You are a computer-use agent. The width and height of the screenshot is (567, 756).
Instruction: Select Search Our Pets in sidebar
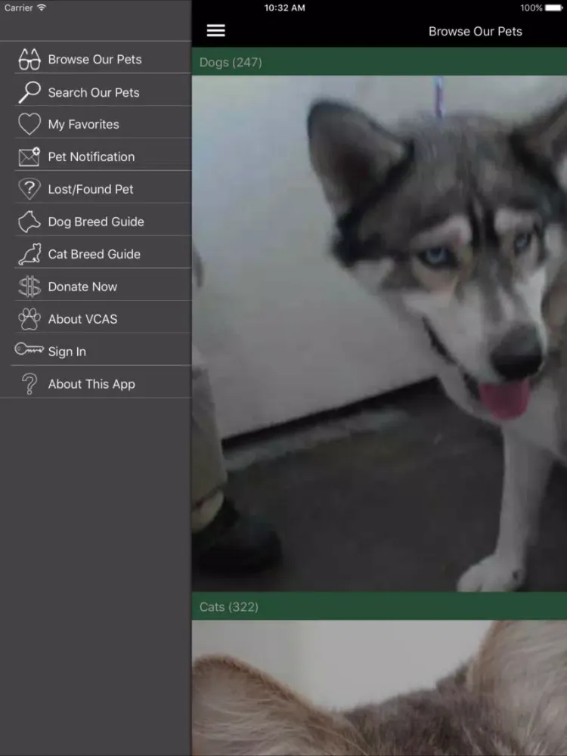click(94, 92)
